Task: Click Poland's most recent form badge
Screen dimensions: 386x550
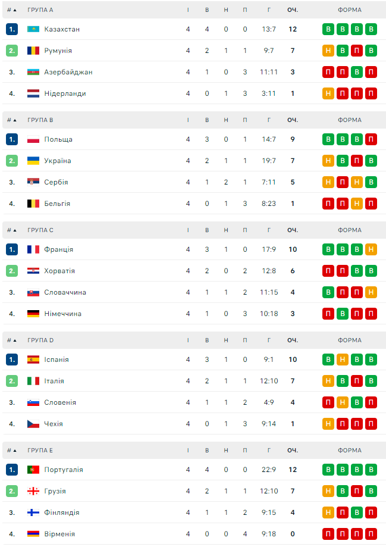Action: 371,139
